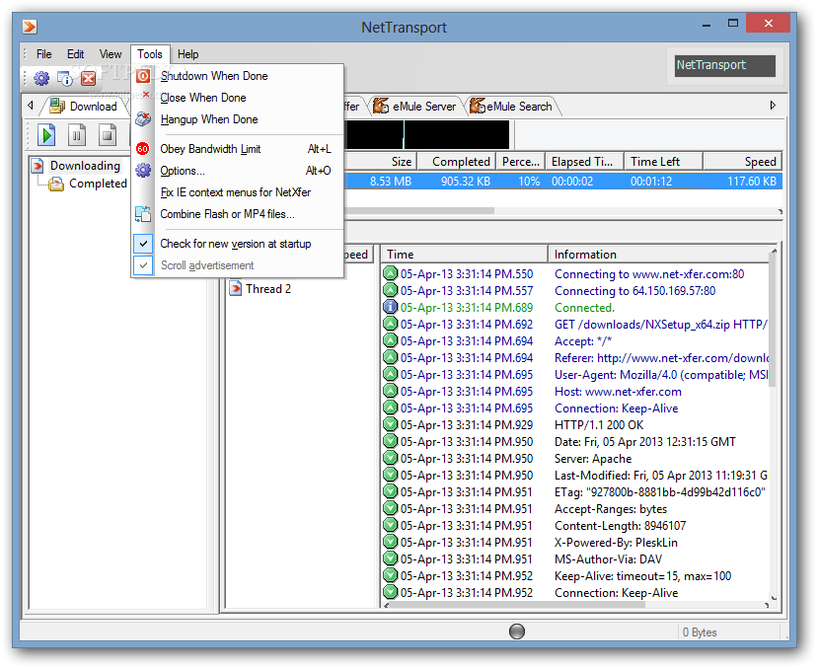The width and height of the screenshot is (817, 668).
Task: Sort by Completed column header
Action: (457, 162)
